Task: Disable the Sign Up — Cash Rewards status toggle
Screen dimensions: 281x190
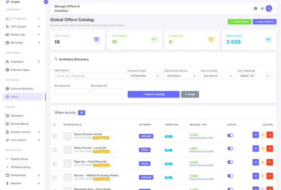Action: (230, 162)
